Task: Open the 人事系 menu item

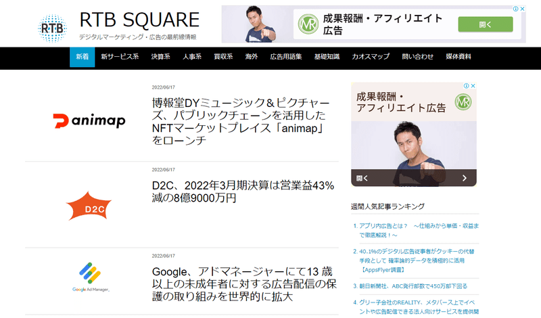Action: (x=192, y=57)
